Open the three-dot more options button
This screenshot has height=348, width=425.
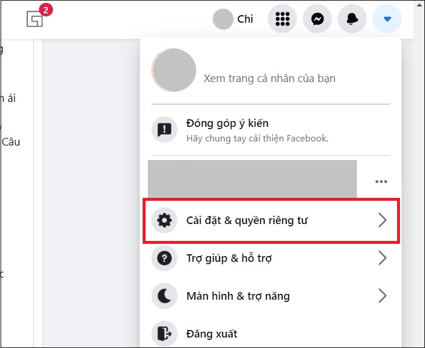pos(381,182)
